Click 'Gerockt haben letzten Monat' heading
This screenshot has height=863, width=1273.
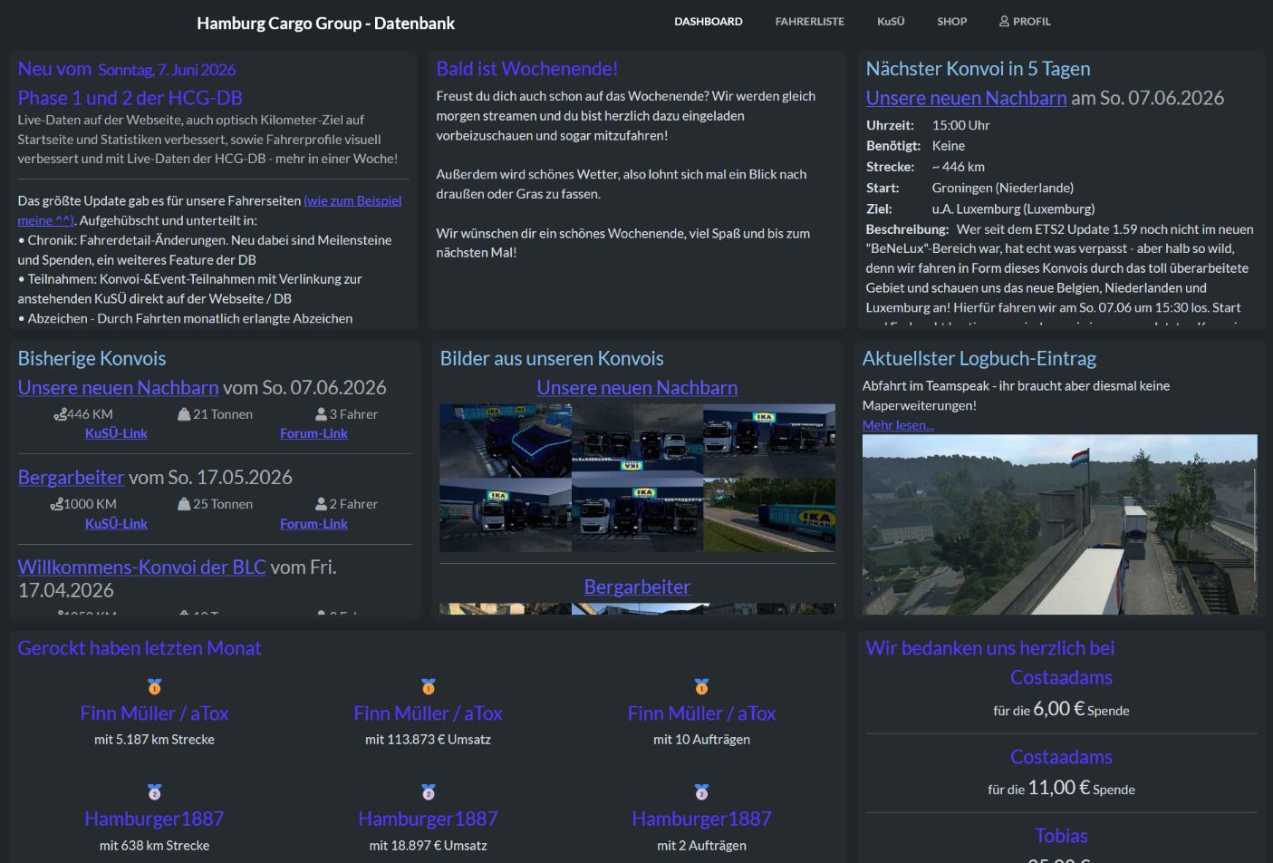(139, 648)
